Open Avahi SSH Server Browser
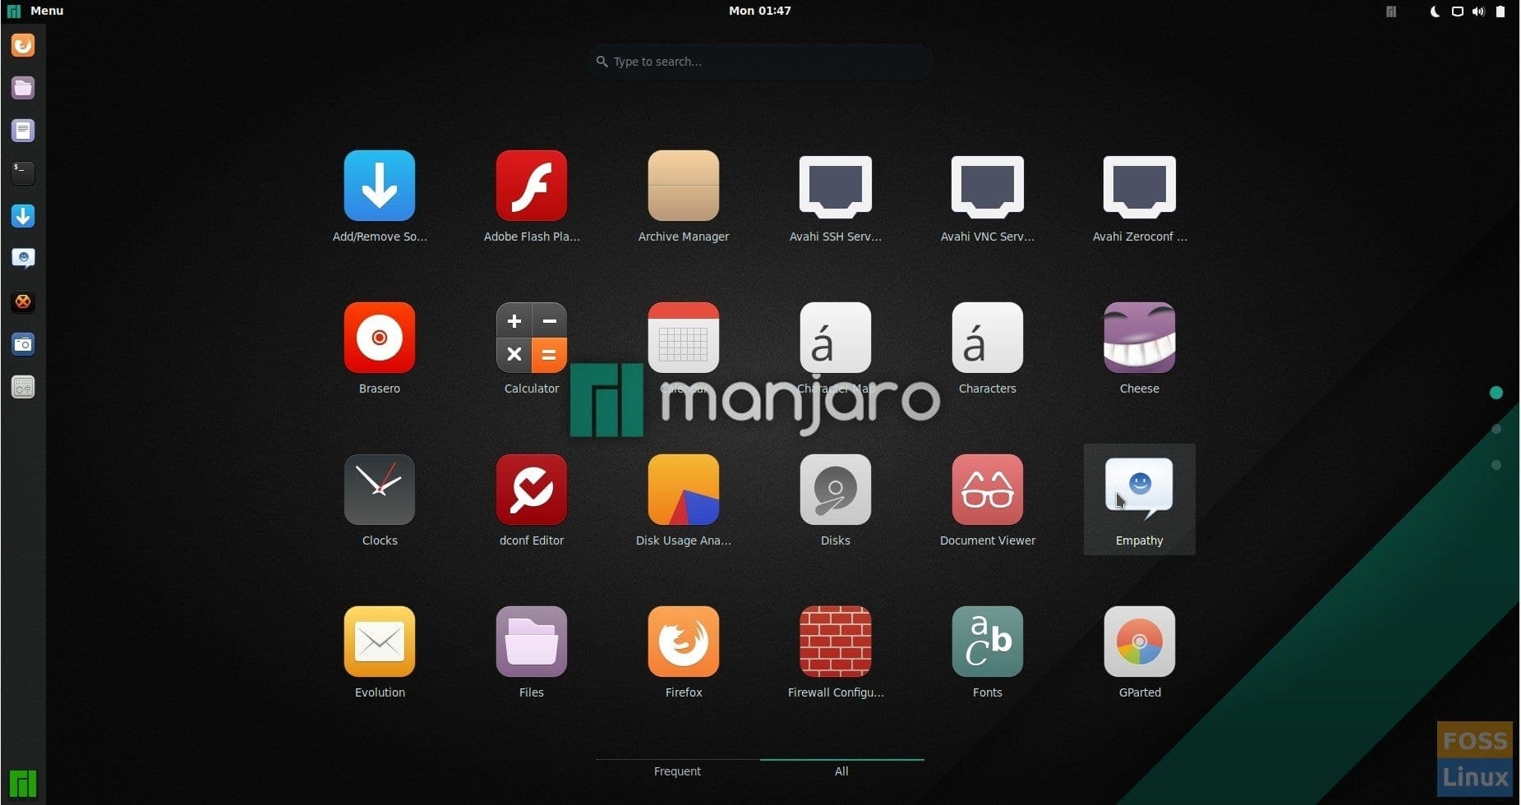The image size is (1521, 805). [835, 186]
